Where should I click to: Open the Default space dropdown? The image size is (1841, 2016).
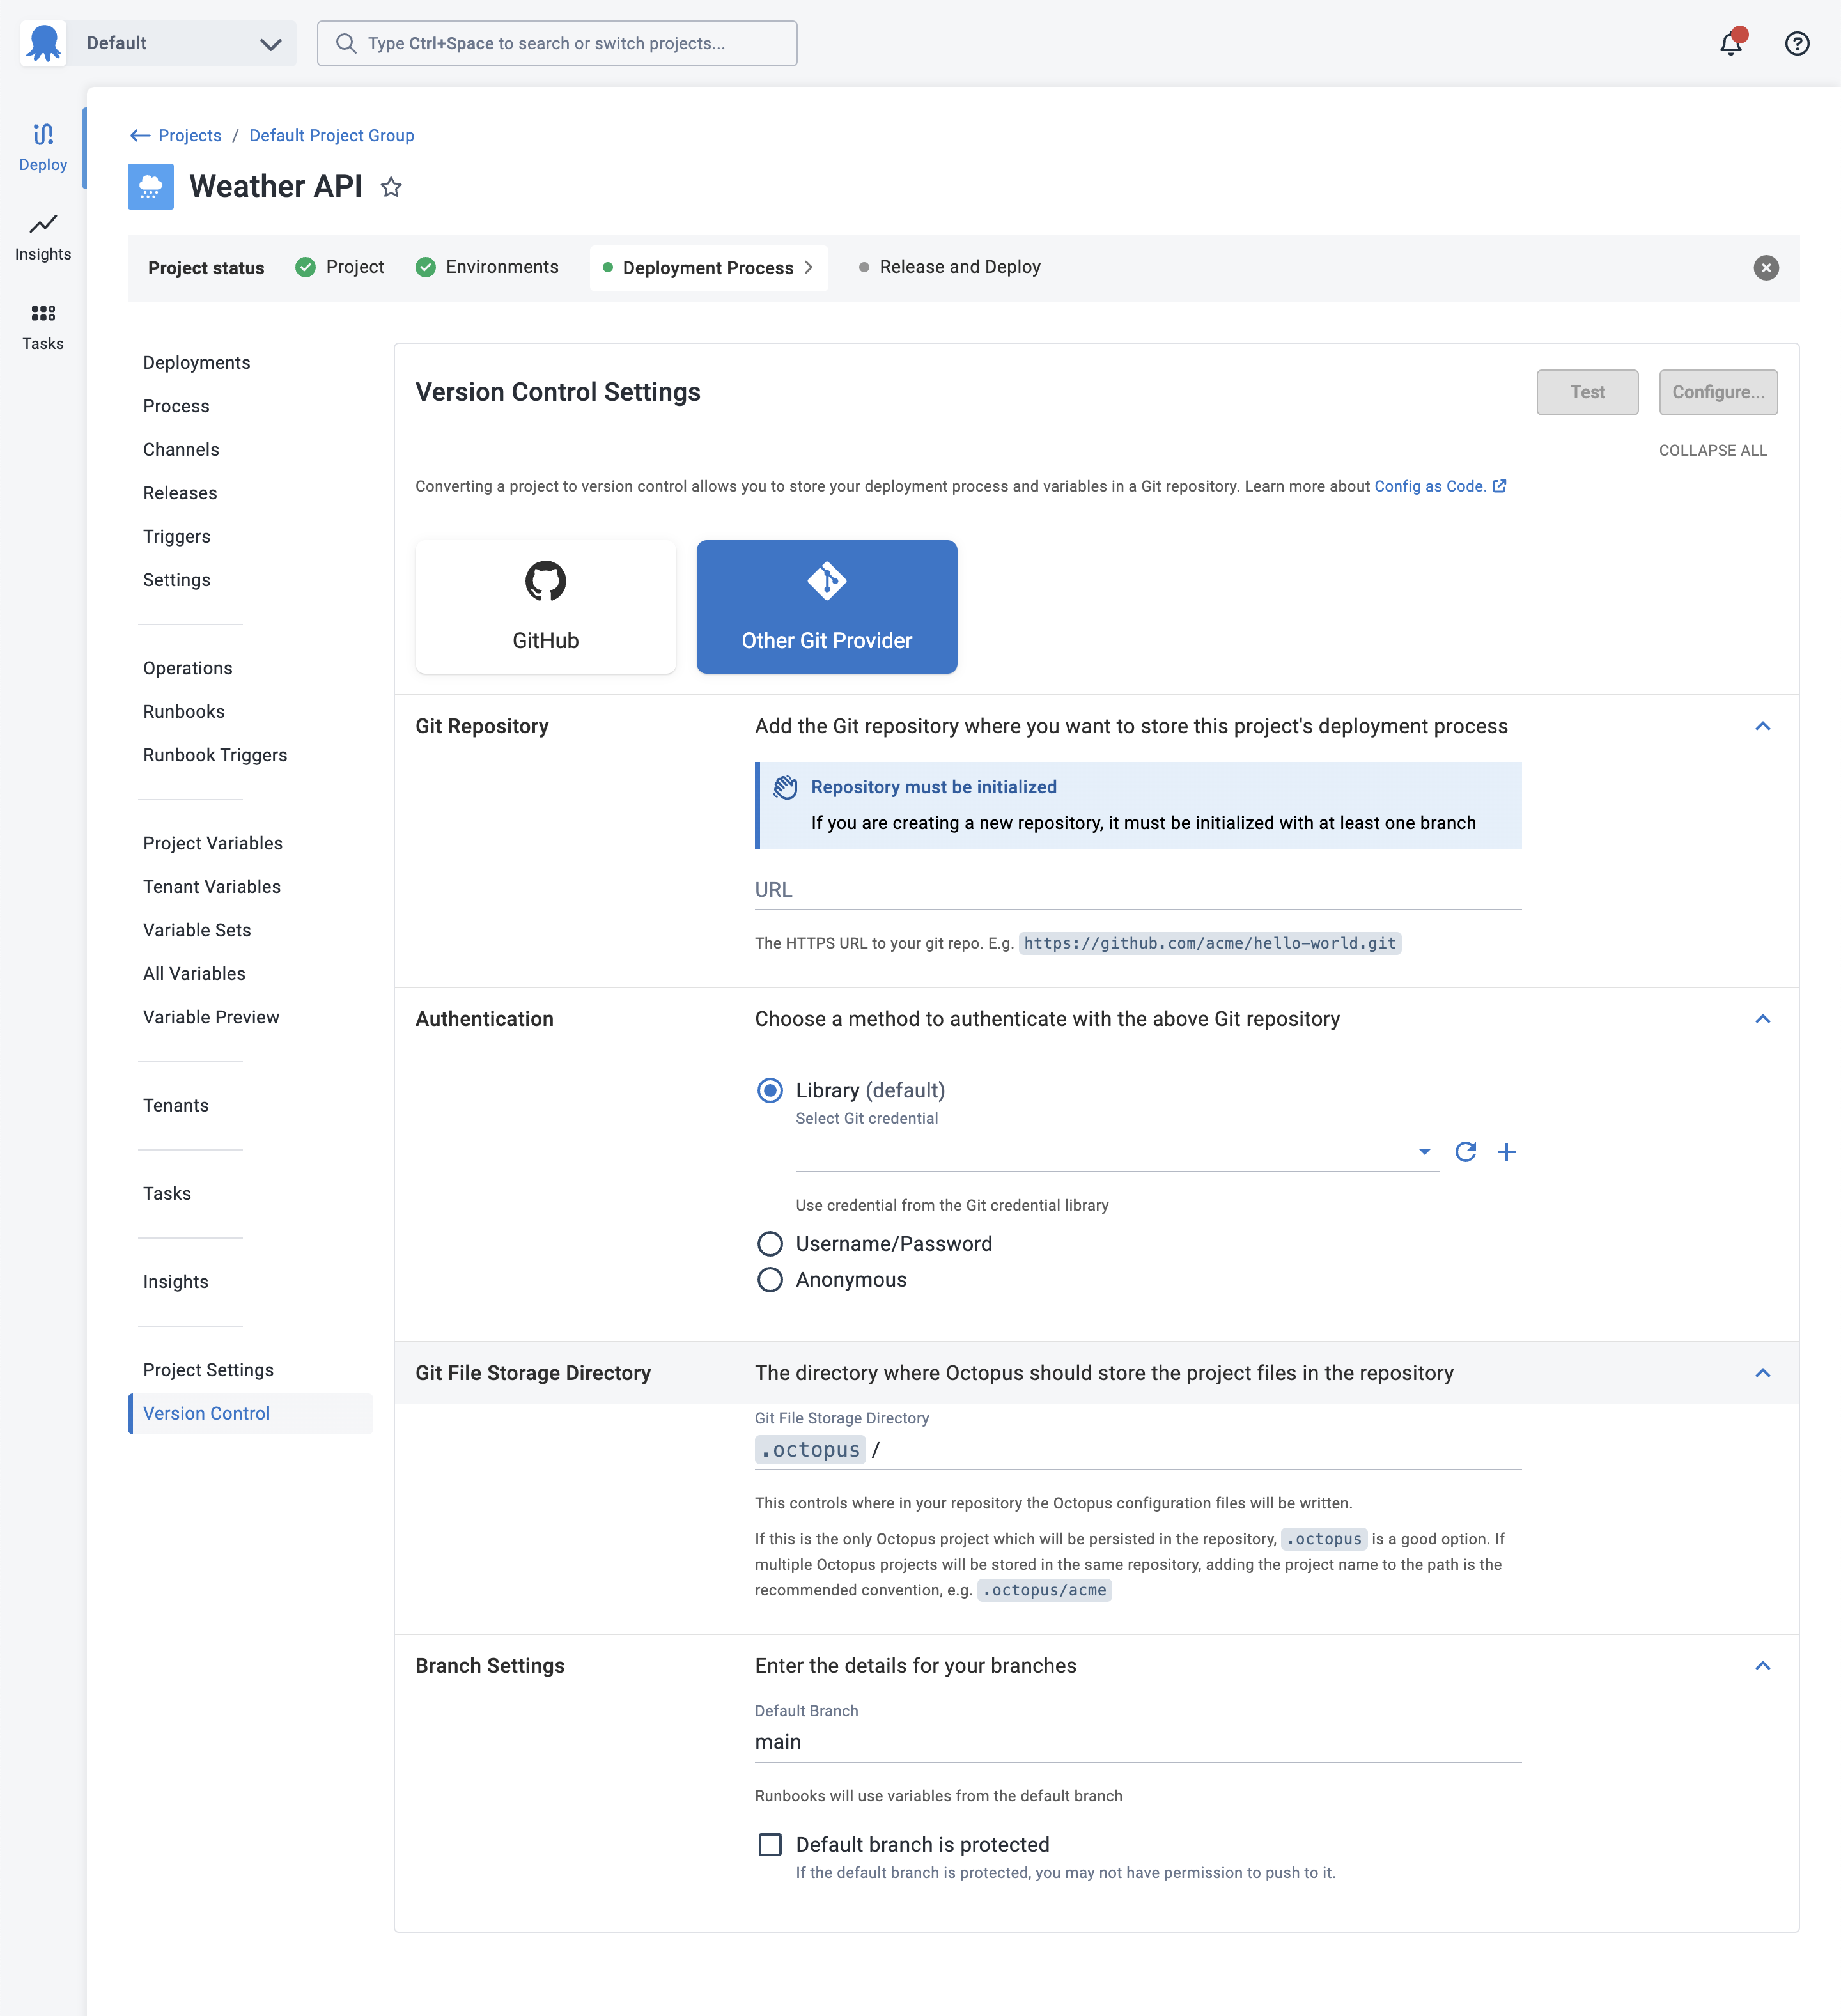pyautogui.click(x=182, y=43)
